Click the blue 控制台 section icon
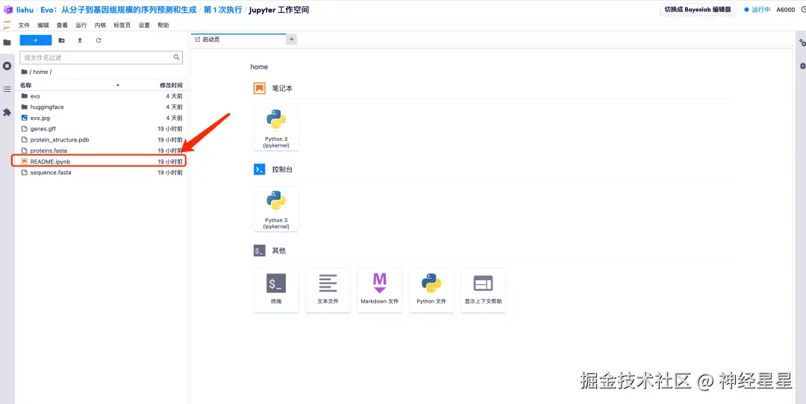This screenshot has width=806, height=404. click(259, 169)
